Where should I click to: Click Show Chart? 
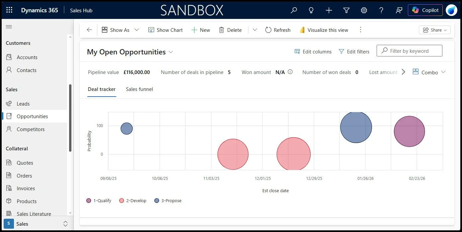[165, 30]
